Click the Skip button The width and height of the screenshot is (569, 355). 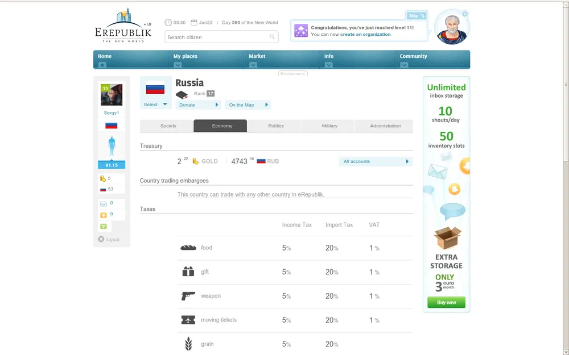tap(417, 15)
